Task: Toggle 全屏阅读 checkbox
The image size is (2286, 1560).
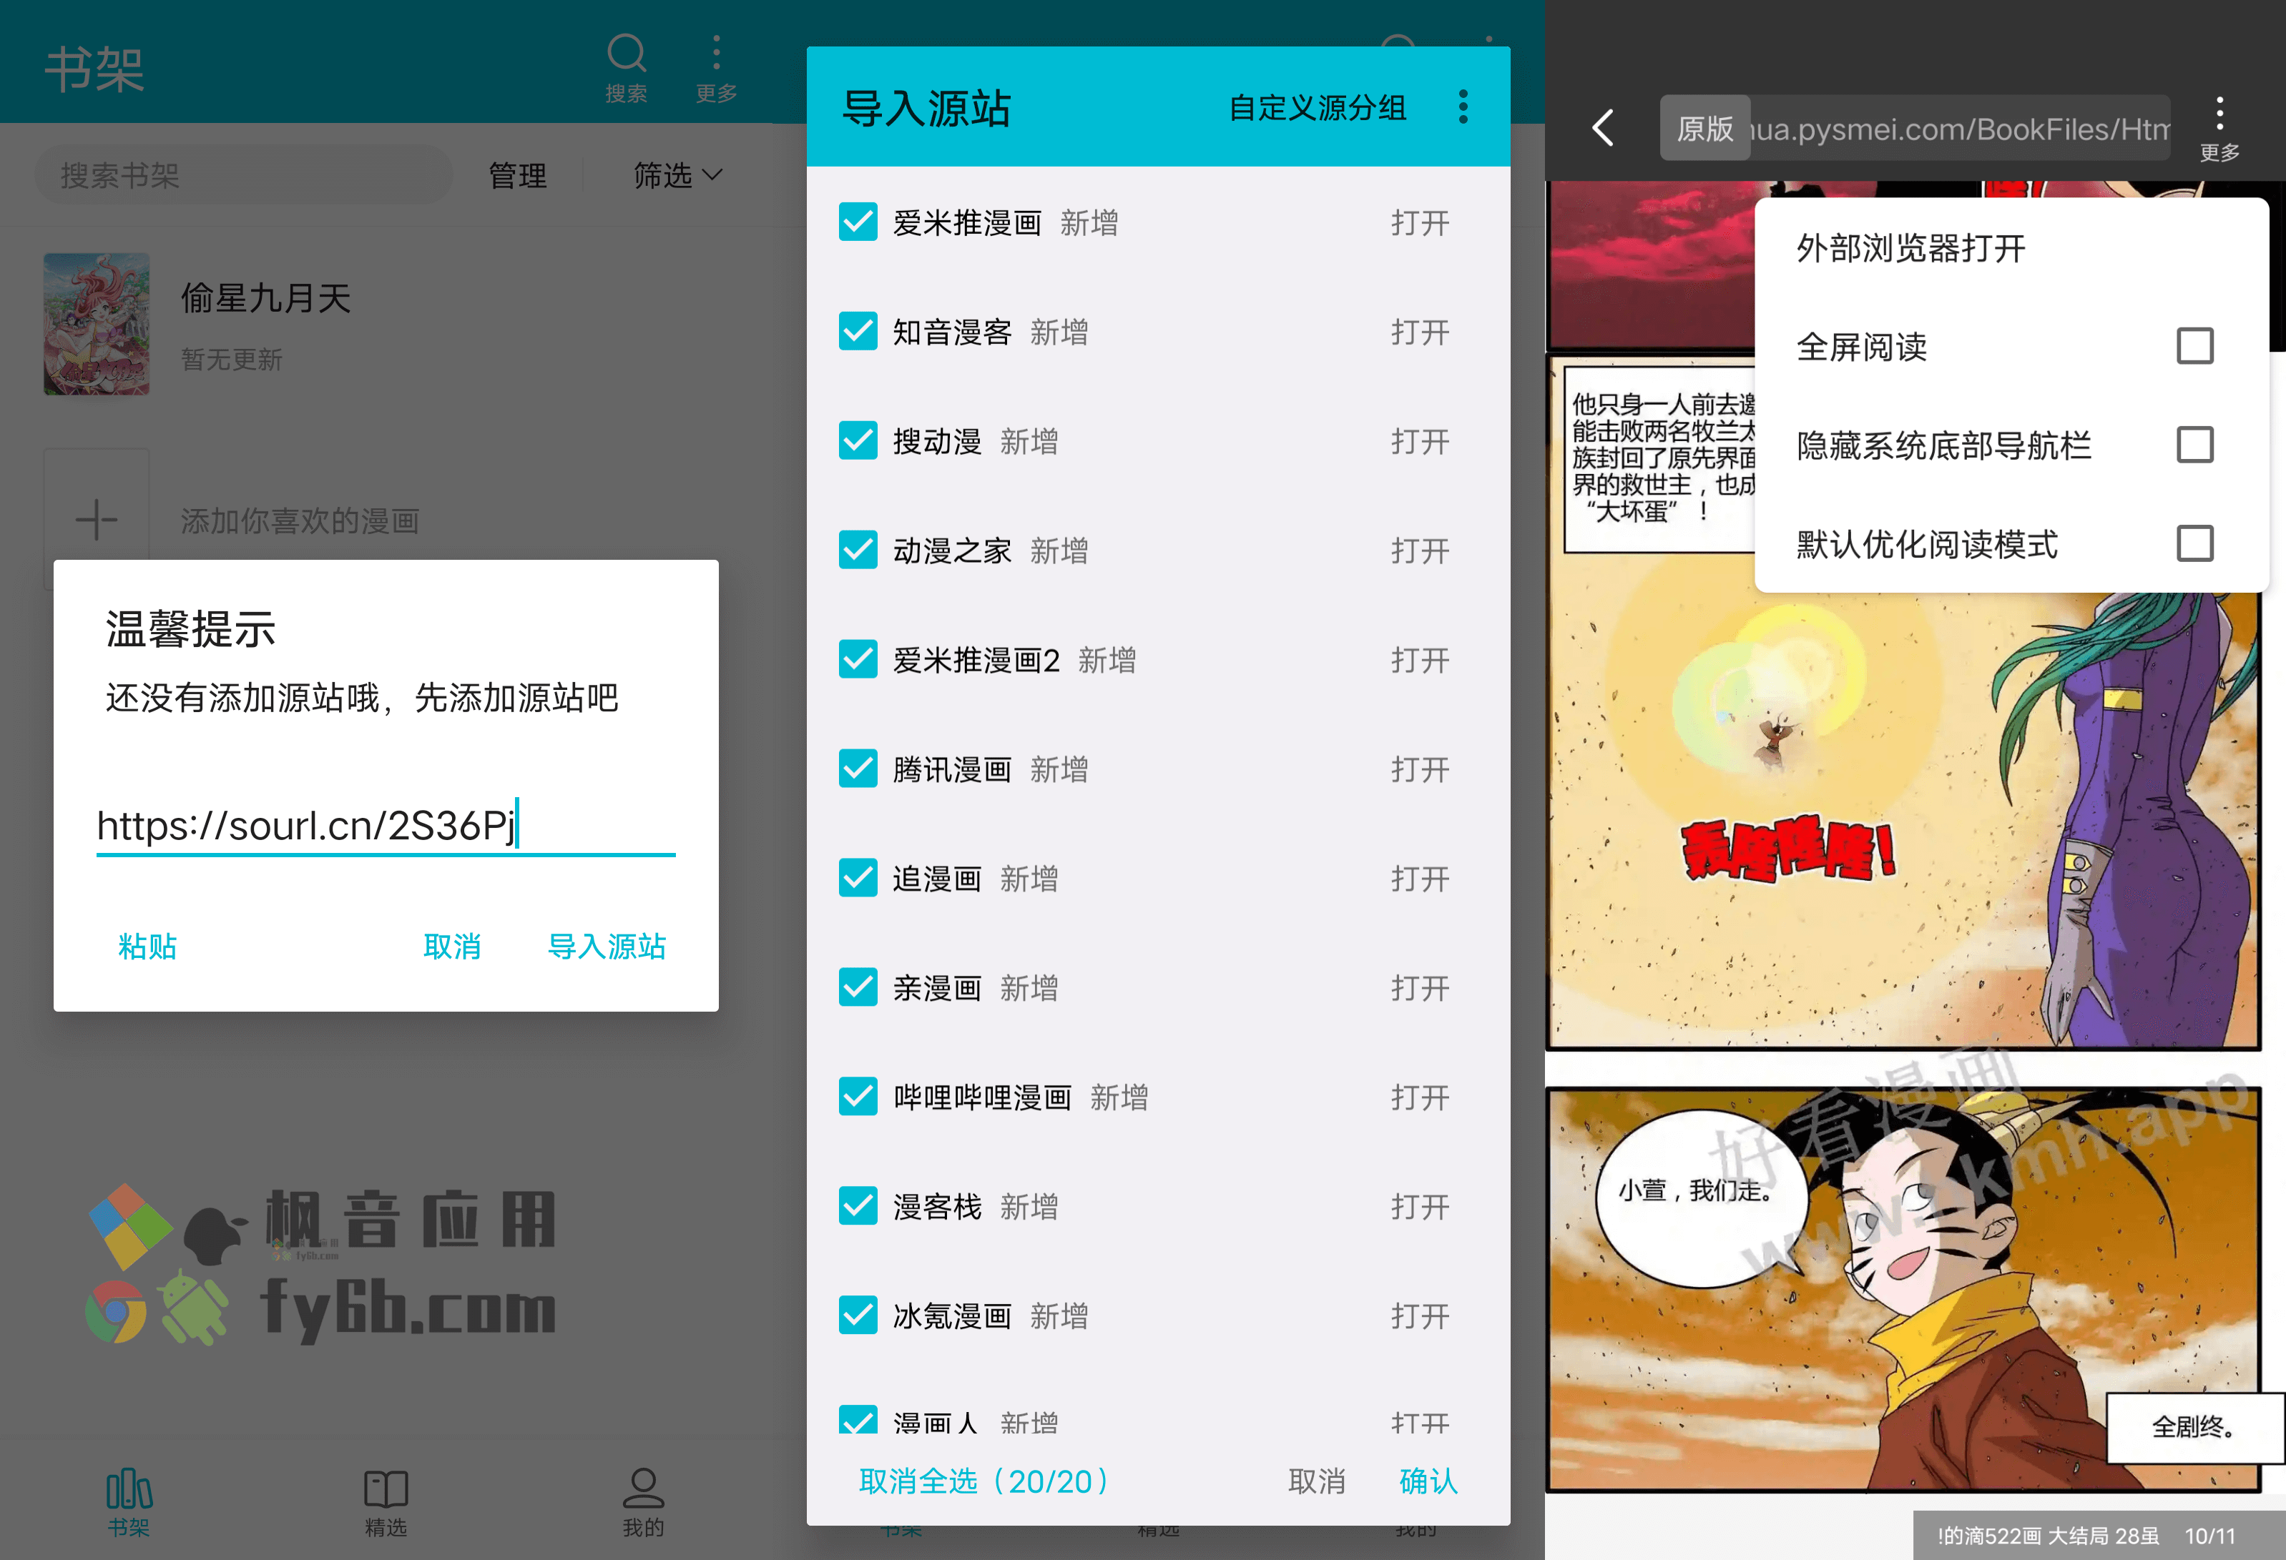Action: click(x=2194, y=346)
